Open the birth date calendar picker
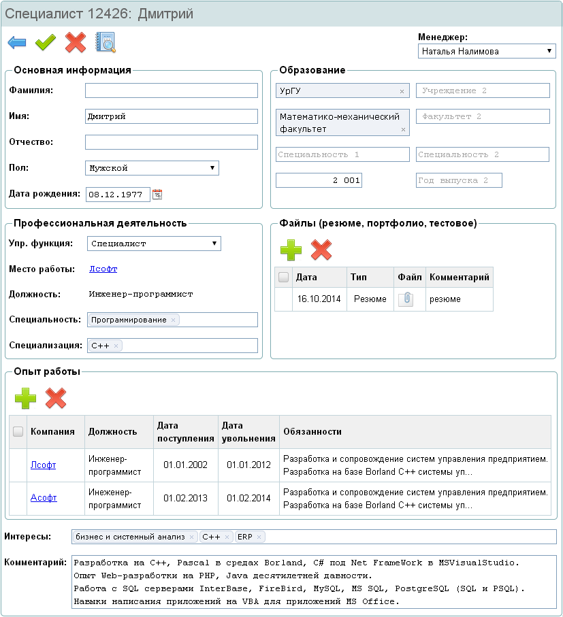This screenshot has height=617, width=563. [157, 195]
